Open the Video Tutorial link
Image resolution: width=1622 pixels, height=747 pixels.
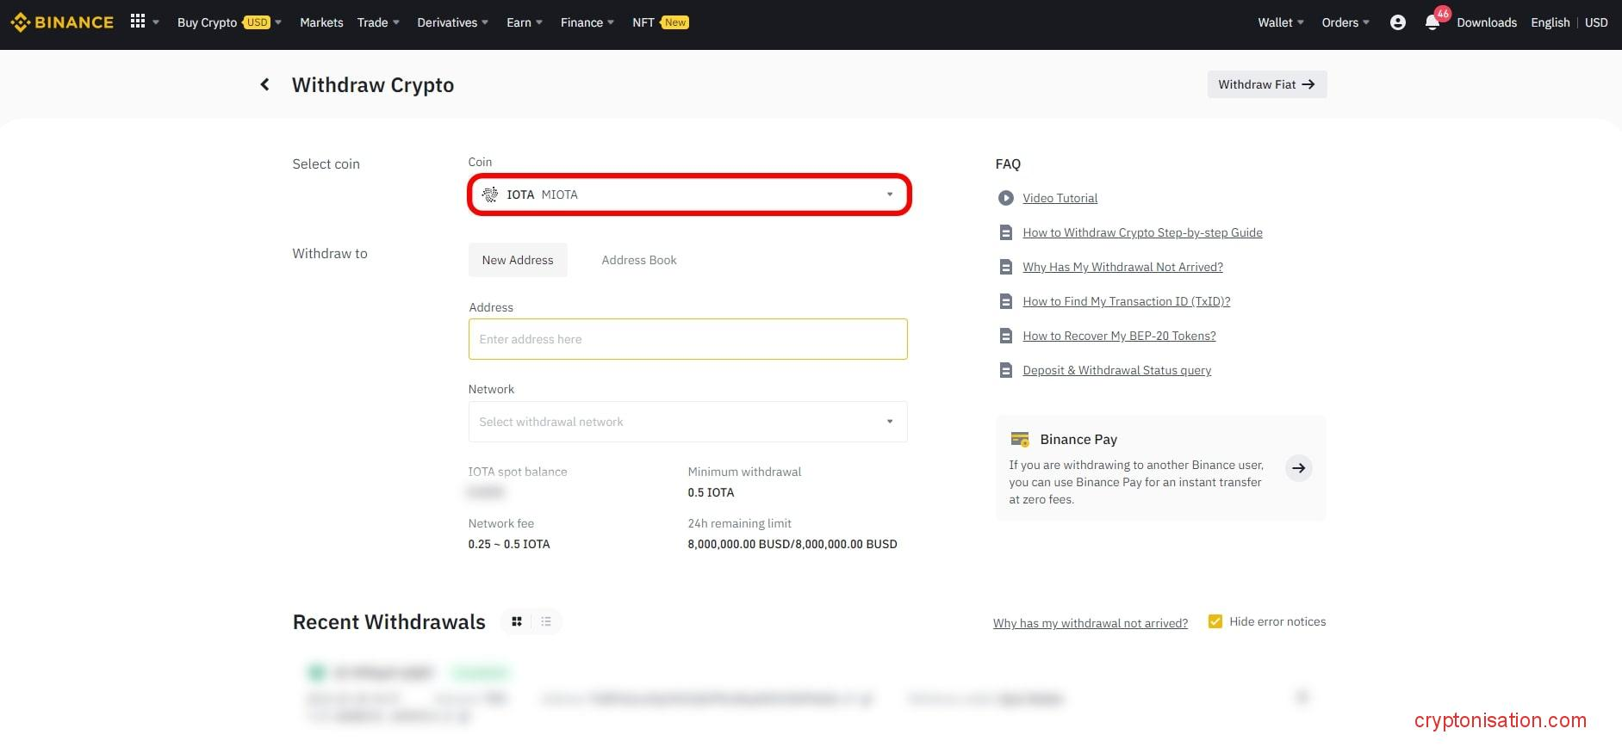click(x=1060, y=198)
